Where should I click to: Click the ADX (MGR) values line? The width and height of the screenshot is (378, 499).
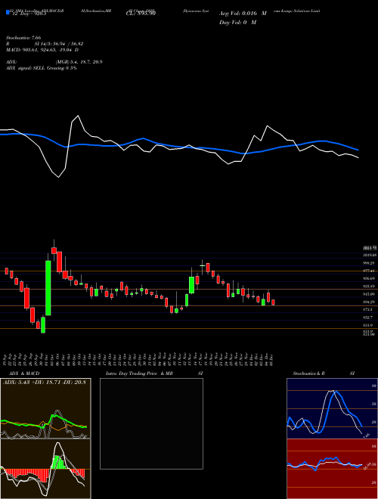(54, 62)
